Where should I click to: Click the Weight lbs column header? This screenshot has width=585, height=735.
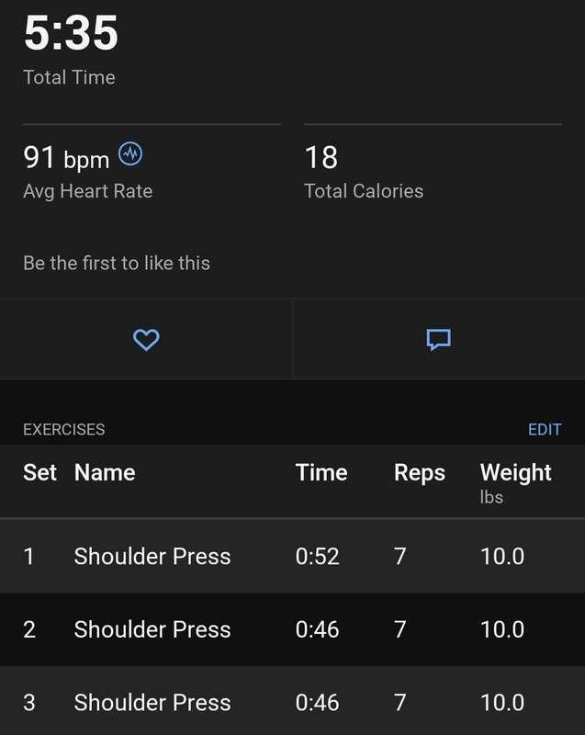[x=515, y=480]
